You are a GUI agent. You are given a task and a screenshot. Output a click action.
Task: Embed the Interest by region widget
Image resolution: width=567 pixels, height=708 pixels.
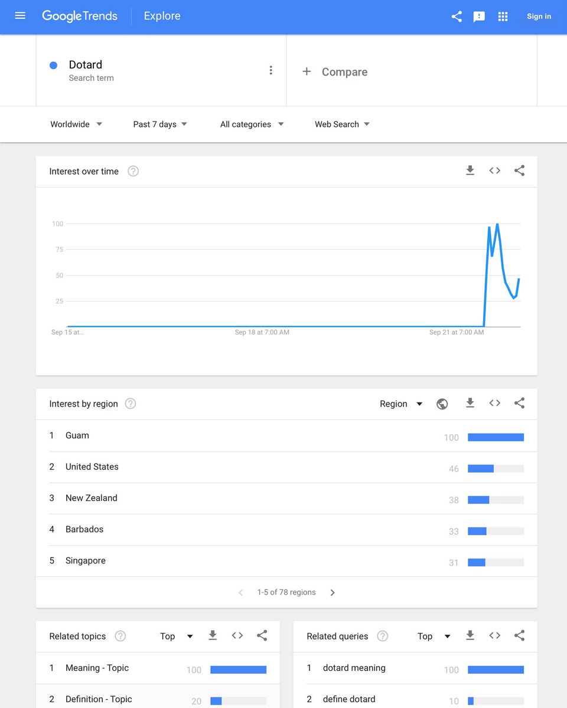(495, 403)
